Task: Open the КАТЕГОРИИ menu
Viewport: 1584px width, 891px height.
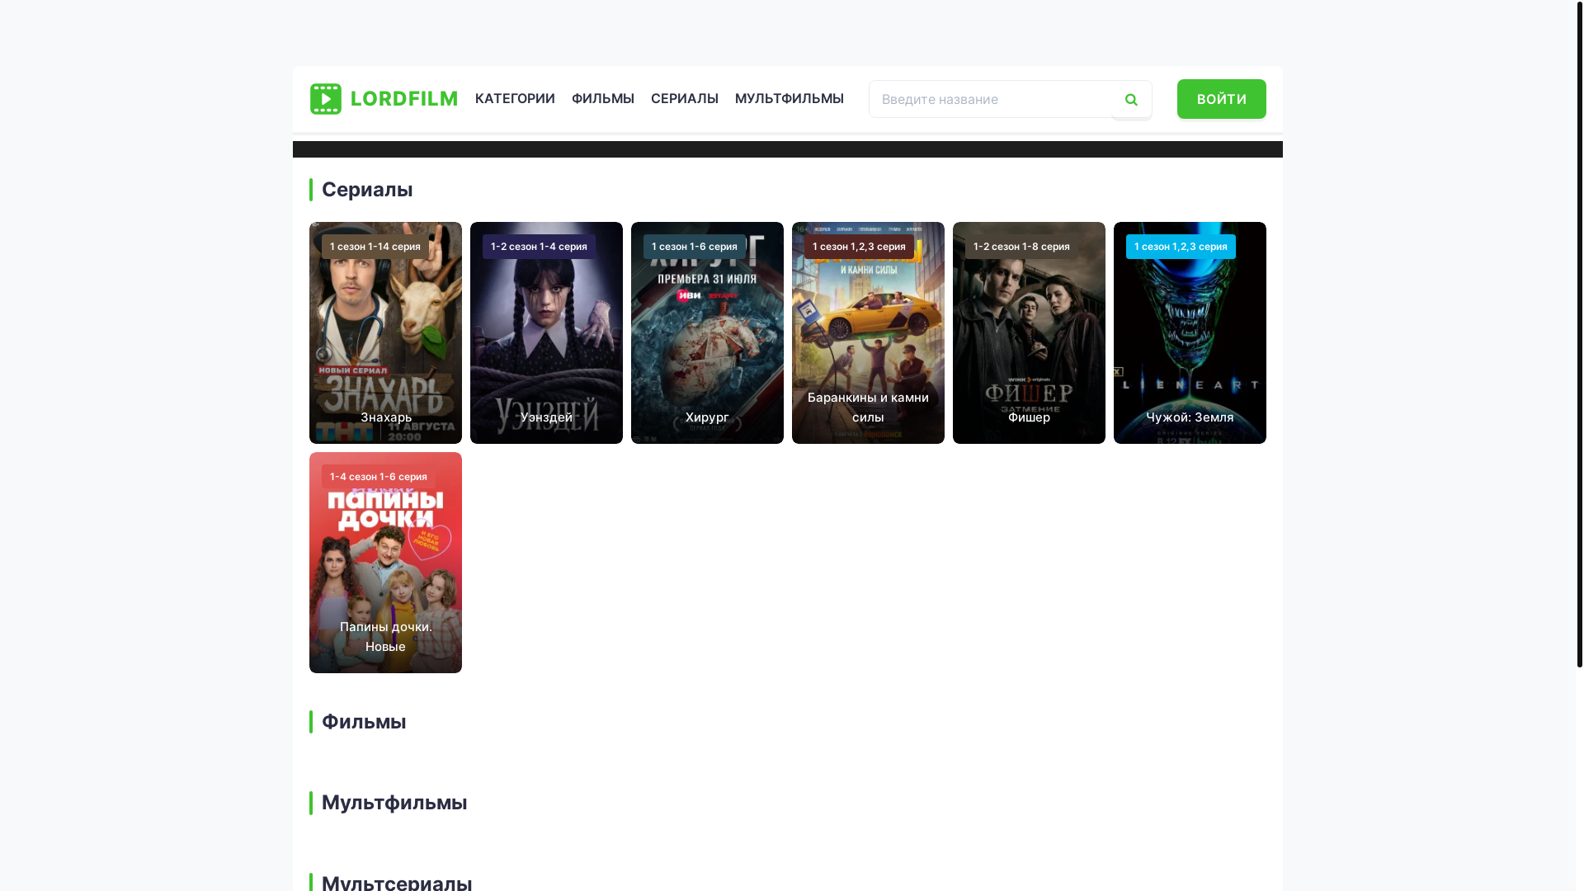Action: (x=515, y=98)
